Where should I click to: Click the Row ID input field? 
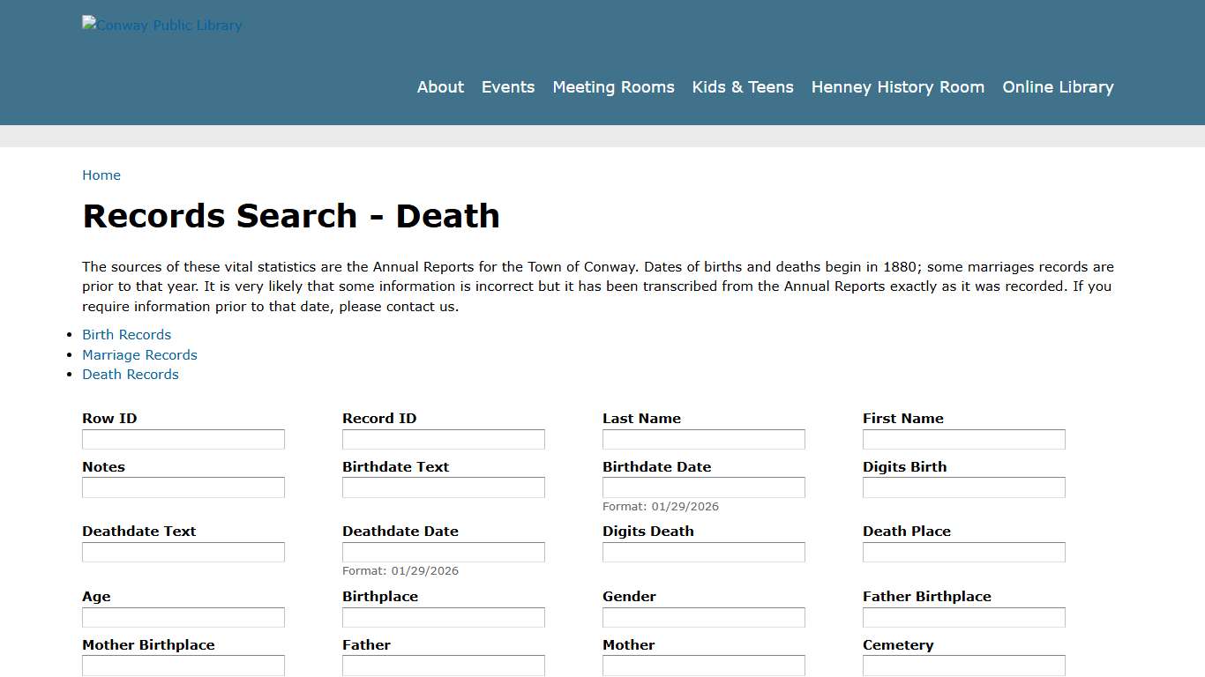pyautogui.click(x=183, y=439)
